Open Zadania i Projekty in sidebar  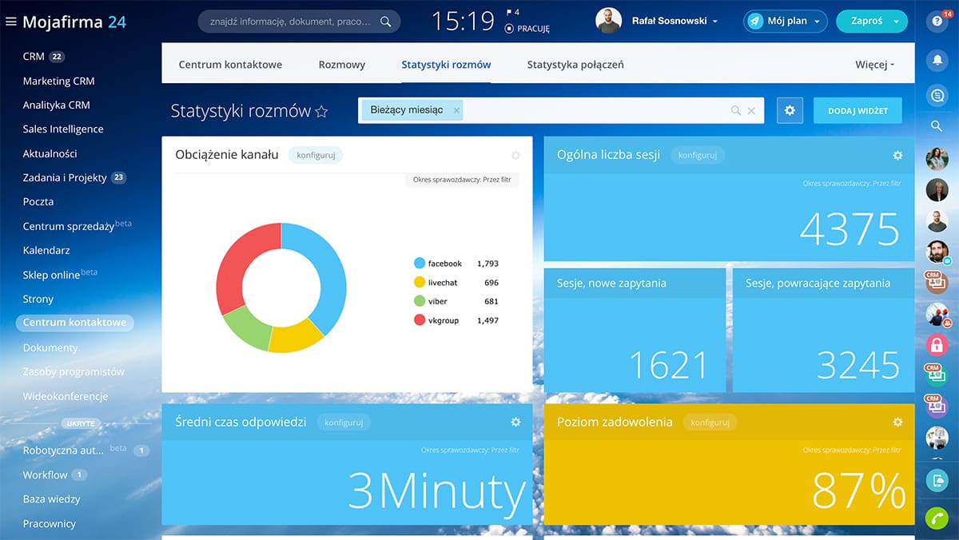tap(65, 177)
